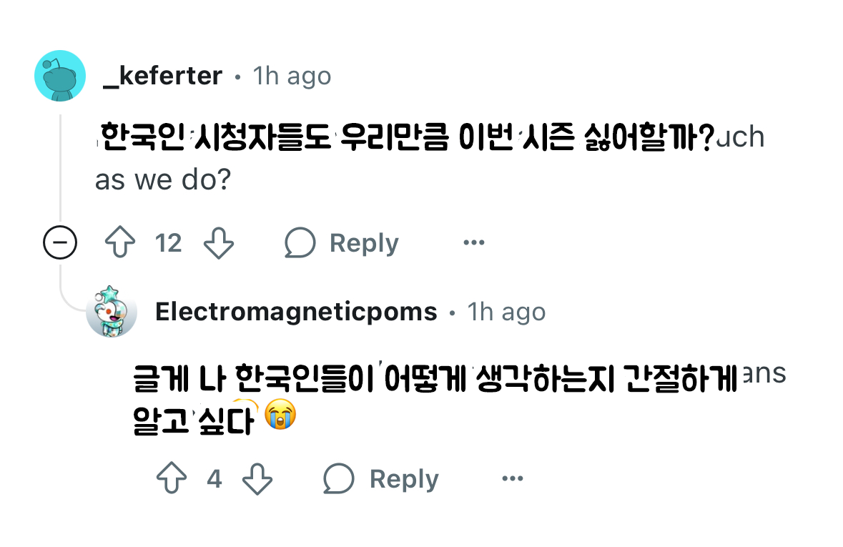
Task: Click the username Electromagneticpoms
Action: [296, 312]
